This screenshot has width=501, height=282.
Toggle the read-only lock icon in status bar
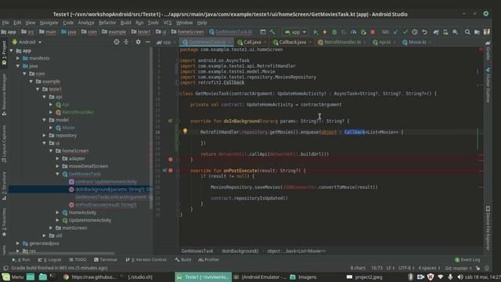point(478,268)
